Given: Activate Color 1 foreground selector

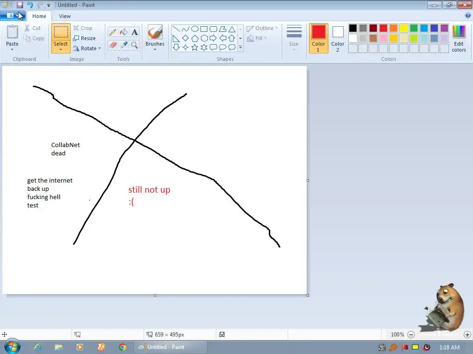Looking at the screenshot, I should [319, 38].
